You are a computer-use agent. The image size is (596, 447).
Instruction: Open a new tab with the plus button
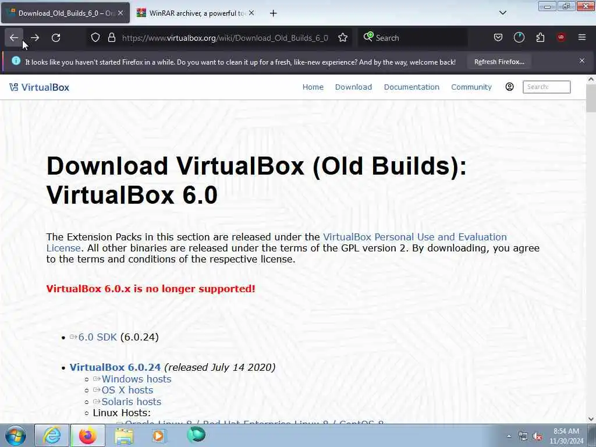(x=274, y=13)
